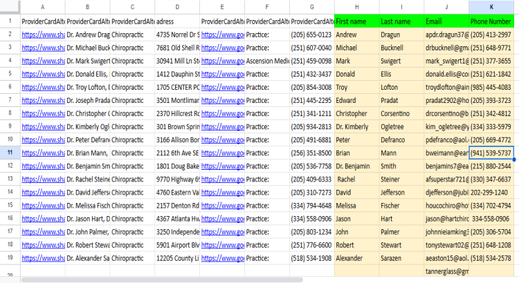Open the hyperlink in cell E12
The height and width of the screenshot is (283, 519).
tap(222, 166)
